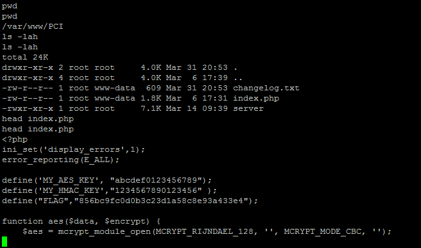The width and height of the screenshot is (421, 248).
Task: Click the MCRYPT_MODE_CBC constant
Action: pos(323,231)
